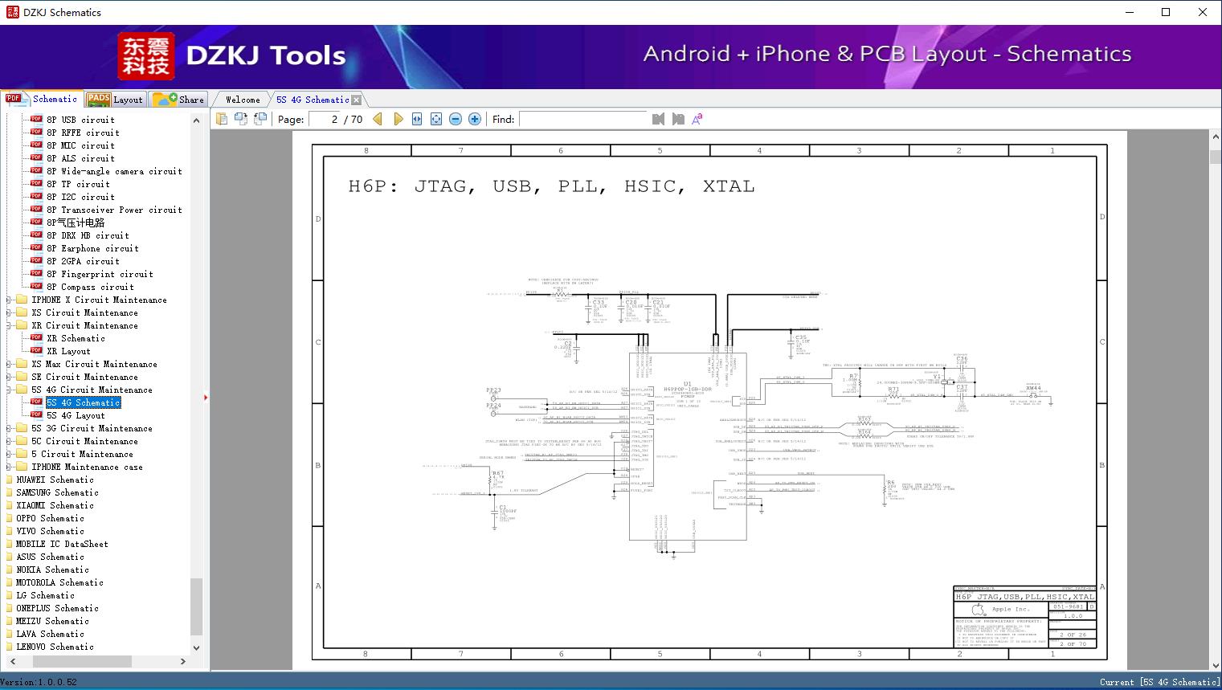Zoom out using the minus icon

click(x=455, y=118)
